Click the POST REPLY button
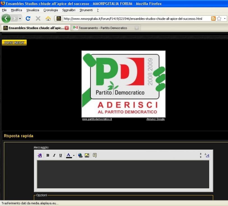 pyautogui.click(x=14, y=43)
